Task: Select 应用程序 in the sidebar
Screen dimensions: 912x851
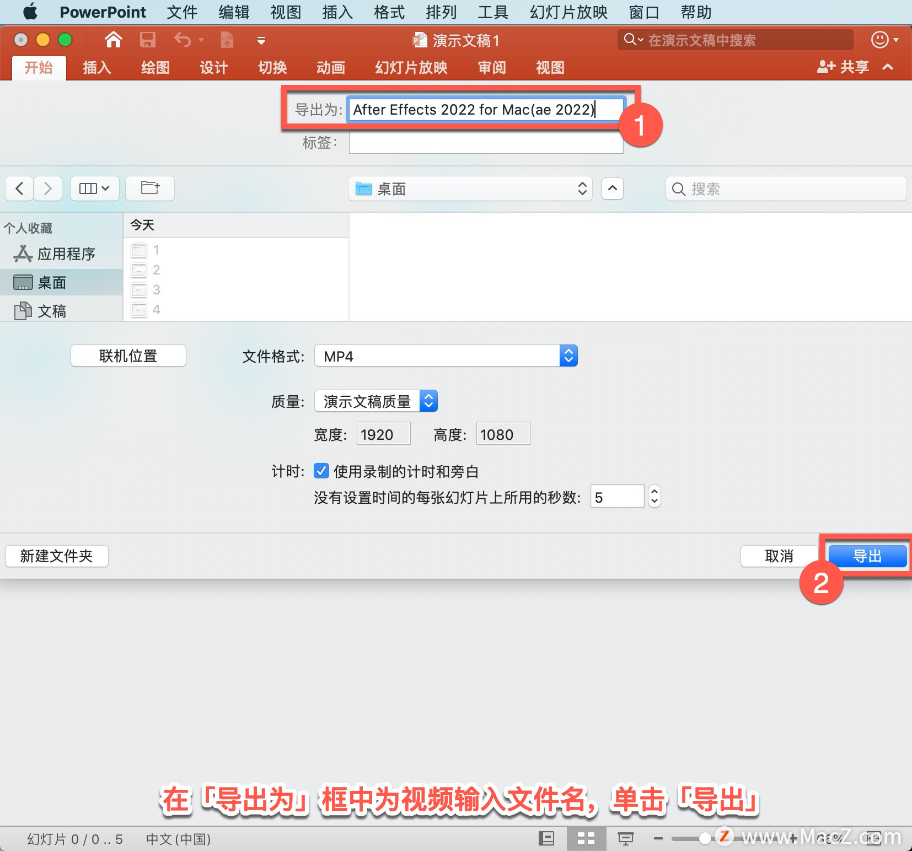Action: (x=61, y=254)
